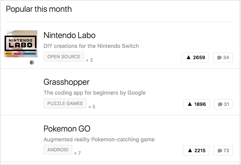Upvote Grasshopper with 1896 votes
Screen dimensions: 241x165
[196, 104]
